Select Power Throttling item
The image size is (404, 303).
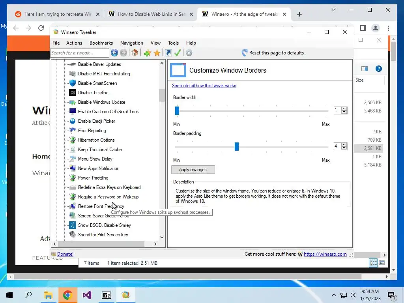coord(93,178)
